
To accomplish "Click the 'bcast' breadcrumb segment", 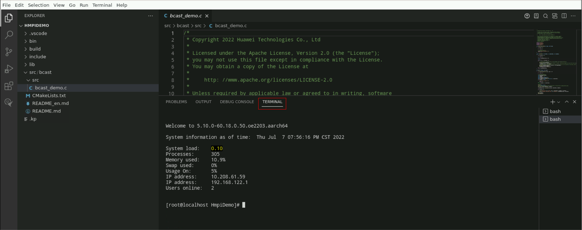I will click(x=183, y=26).
